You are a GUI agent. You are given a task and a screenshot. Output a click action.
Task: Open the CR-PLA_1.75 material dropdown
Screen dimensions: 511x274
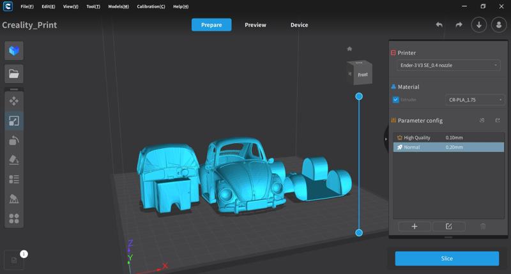475,100
